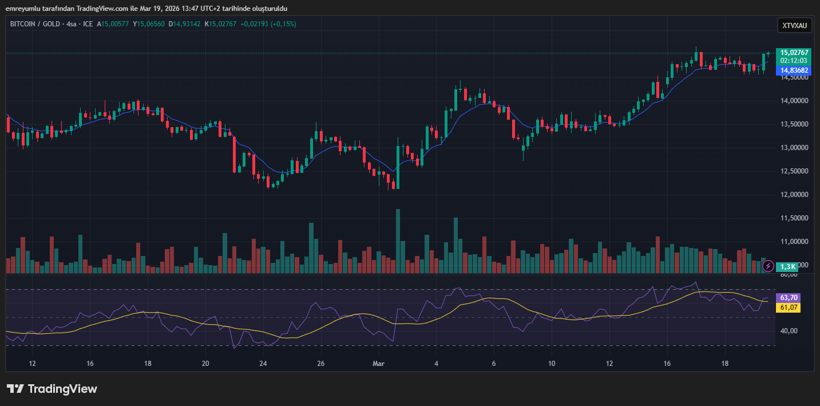This screenshot has height=406, width=820.
Task: Click the 24 date label on time axis
Action: tap(263, 364)
